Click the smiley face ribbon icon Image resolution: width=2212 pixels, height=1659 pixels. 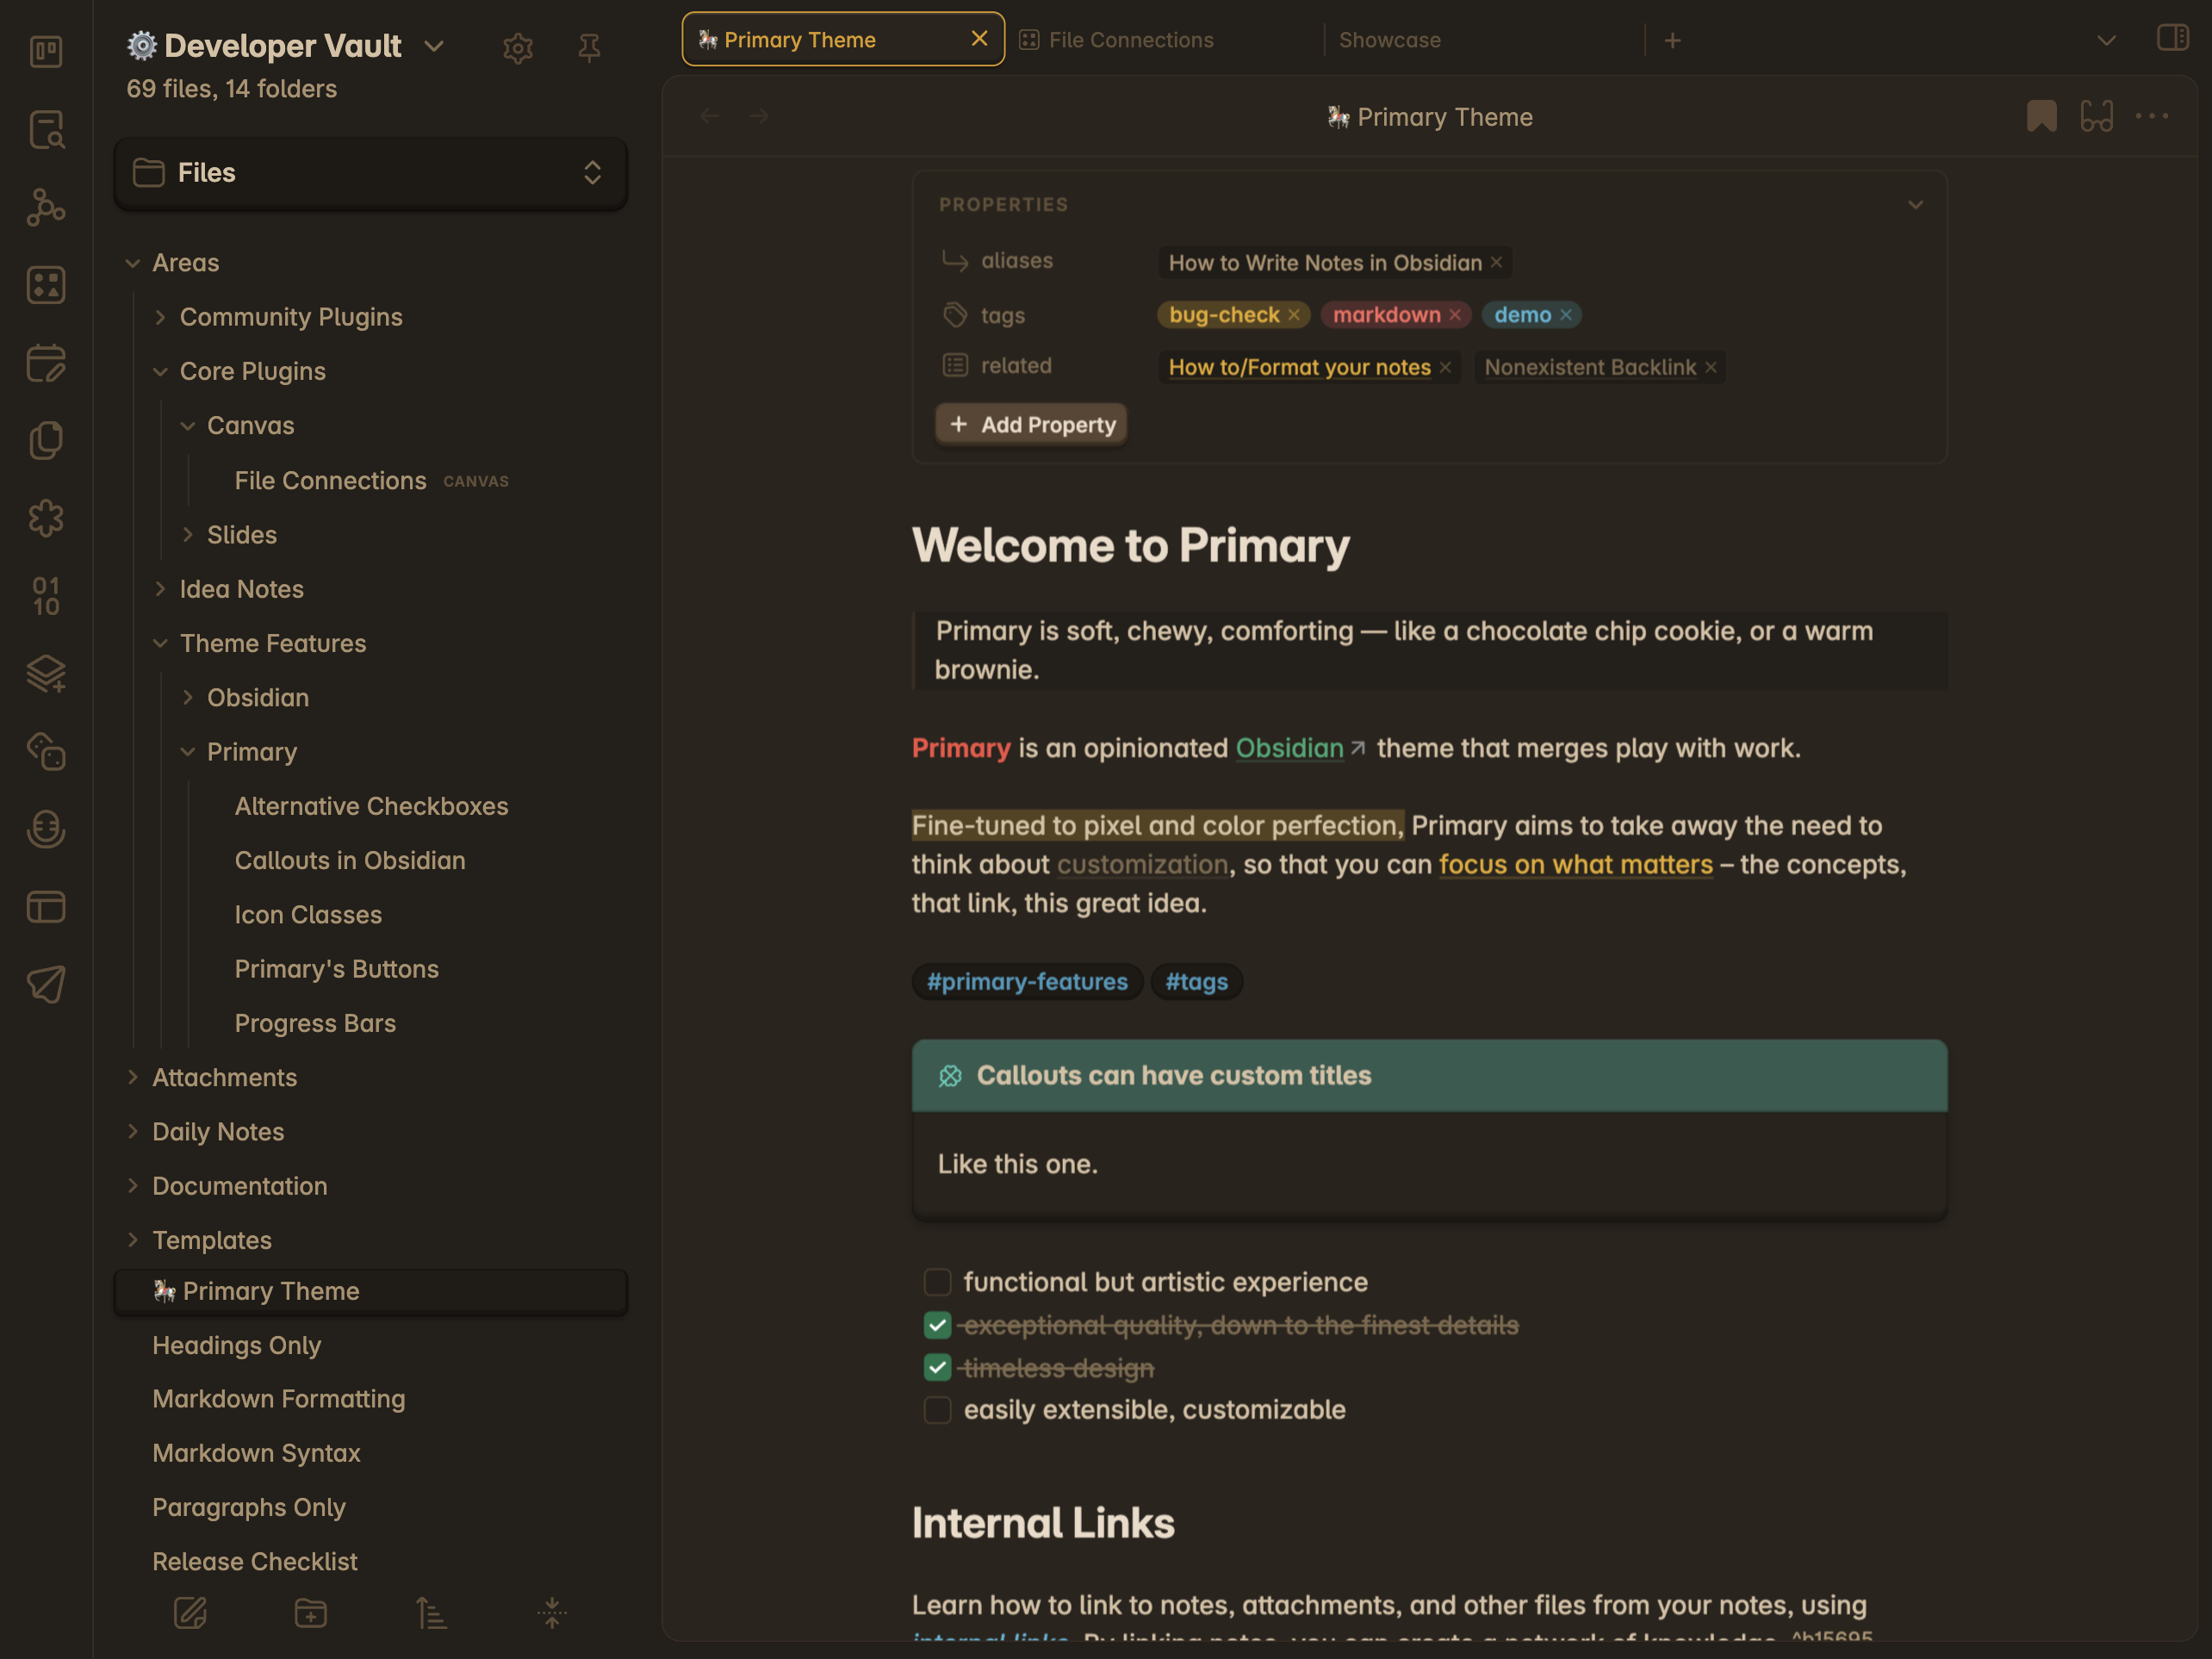point(46,829)
